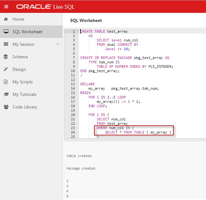Click the DECLARE keyword in editor

pos(87,84)
